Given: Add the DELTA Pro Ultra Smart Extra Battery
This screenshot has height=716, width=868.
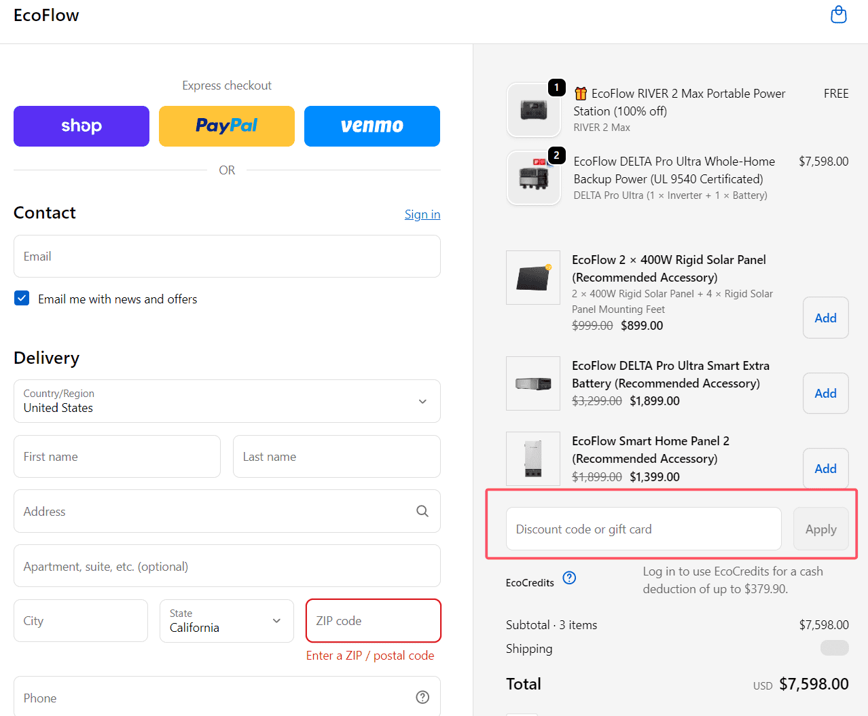Looking at the screenshot, I should [826, 393].
